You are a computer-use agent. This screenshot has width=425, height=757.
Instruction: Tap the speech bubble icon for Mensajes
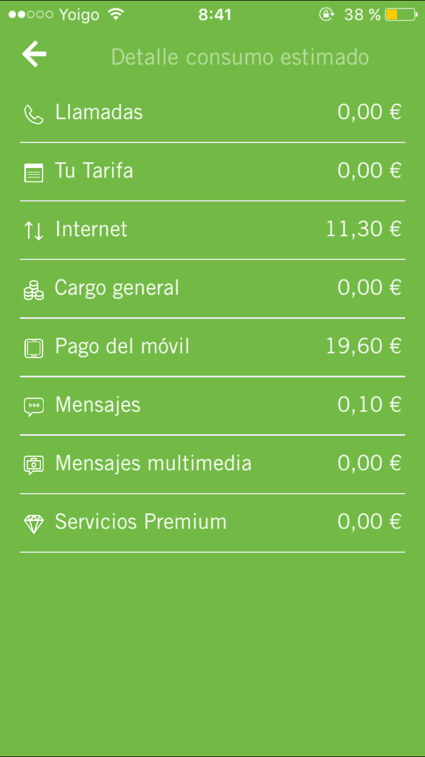(33, 406)
